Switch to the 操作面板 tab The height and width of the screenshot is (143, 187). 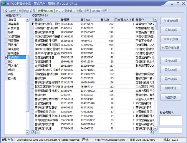10,11
